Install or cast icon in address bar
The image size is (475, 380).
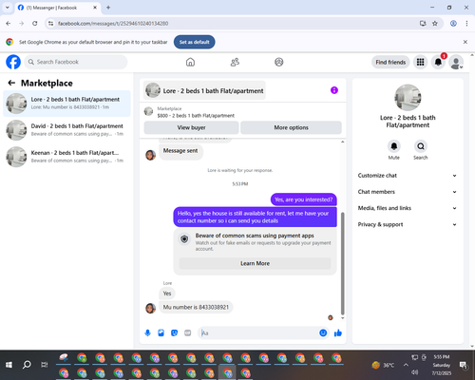click(x=423, y=24)
